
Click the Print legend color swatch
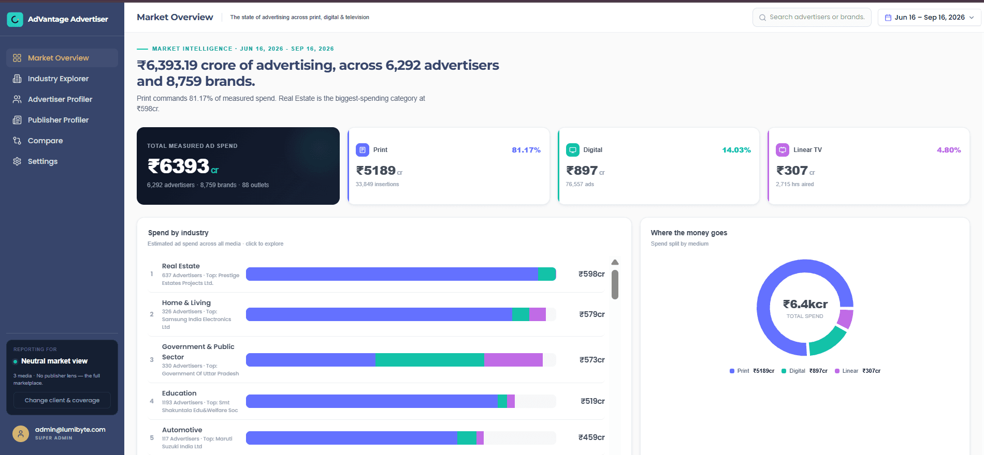[x=732, y=371]
